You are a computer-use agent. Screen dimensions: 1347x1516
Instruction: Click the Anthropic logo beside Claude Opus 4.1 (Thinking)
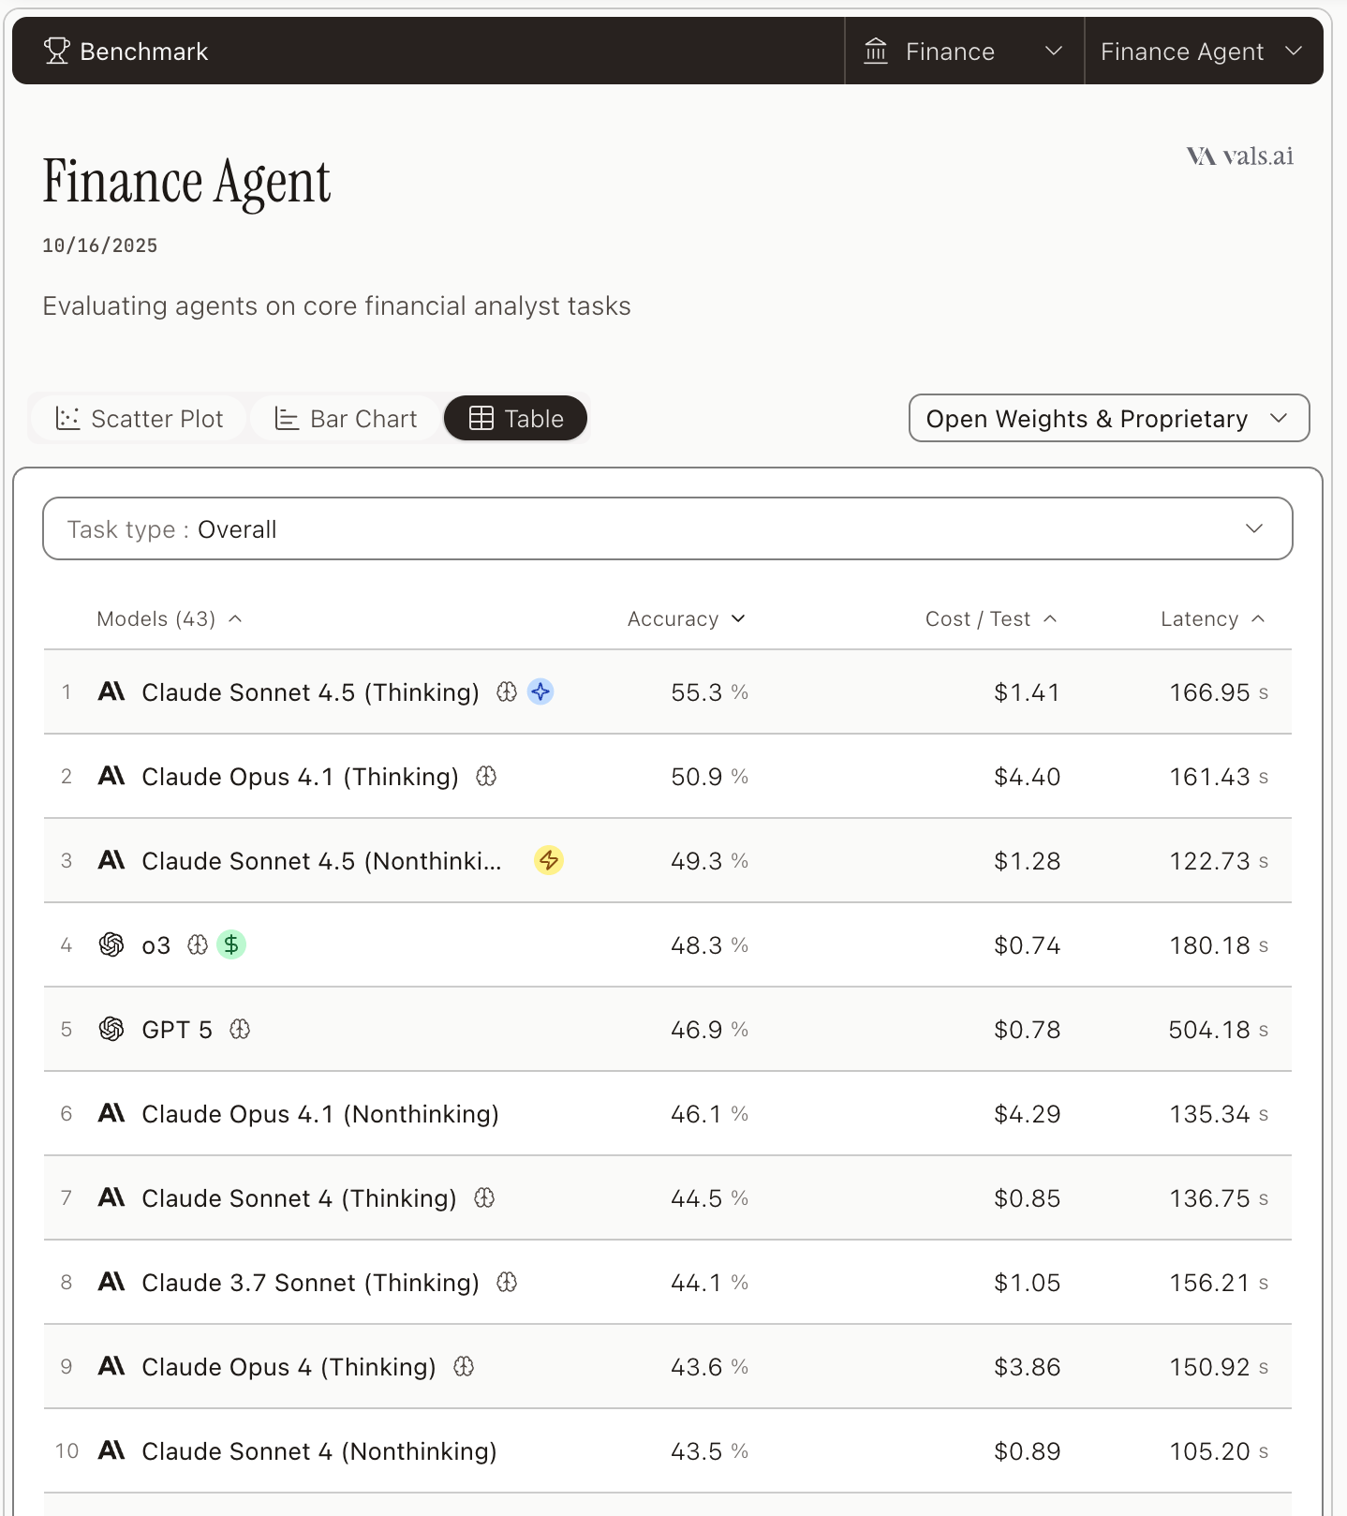click(111, 777)
